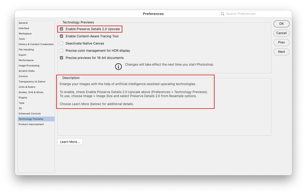Click the info icon beside restart notice
This screenshot has width=307, height=195.
pyautogui.click(x=118, y=66)
